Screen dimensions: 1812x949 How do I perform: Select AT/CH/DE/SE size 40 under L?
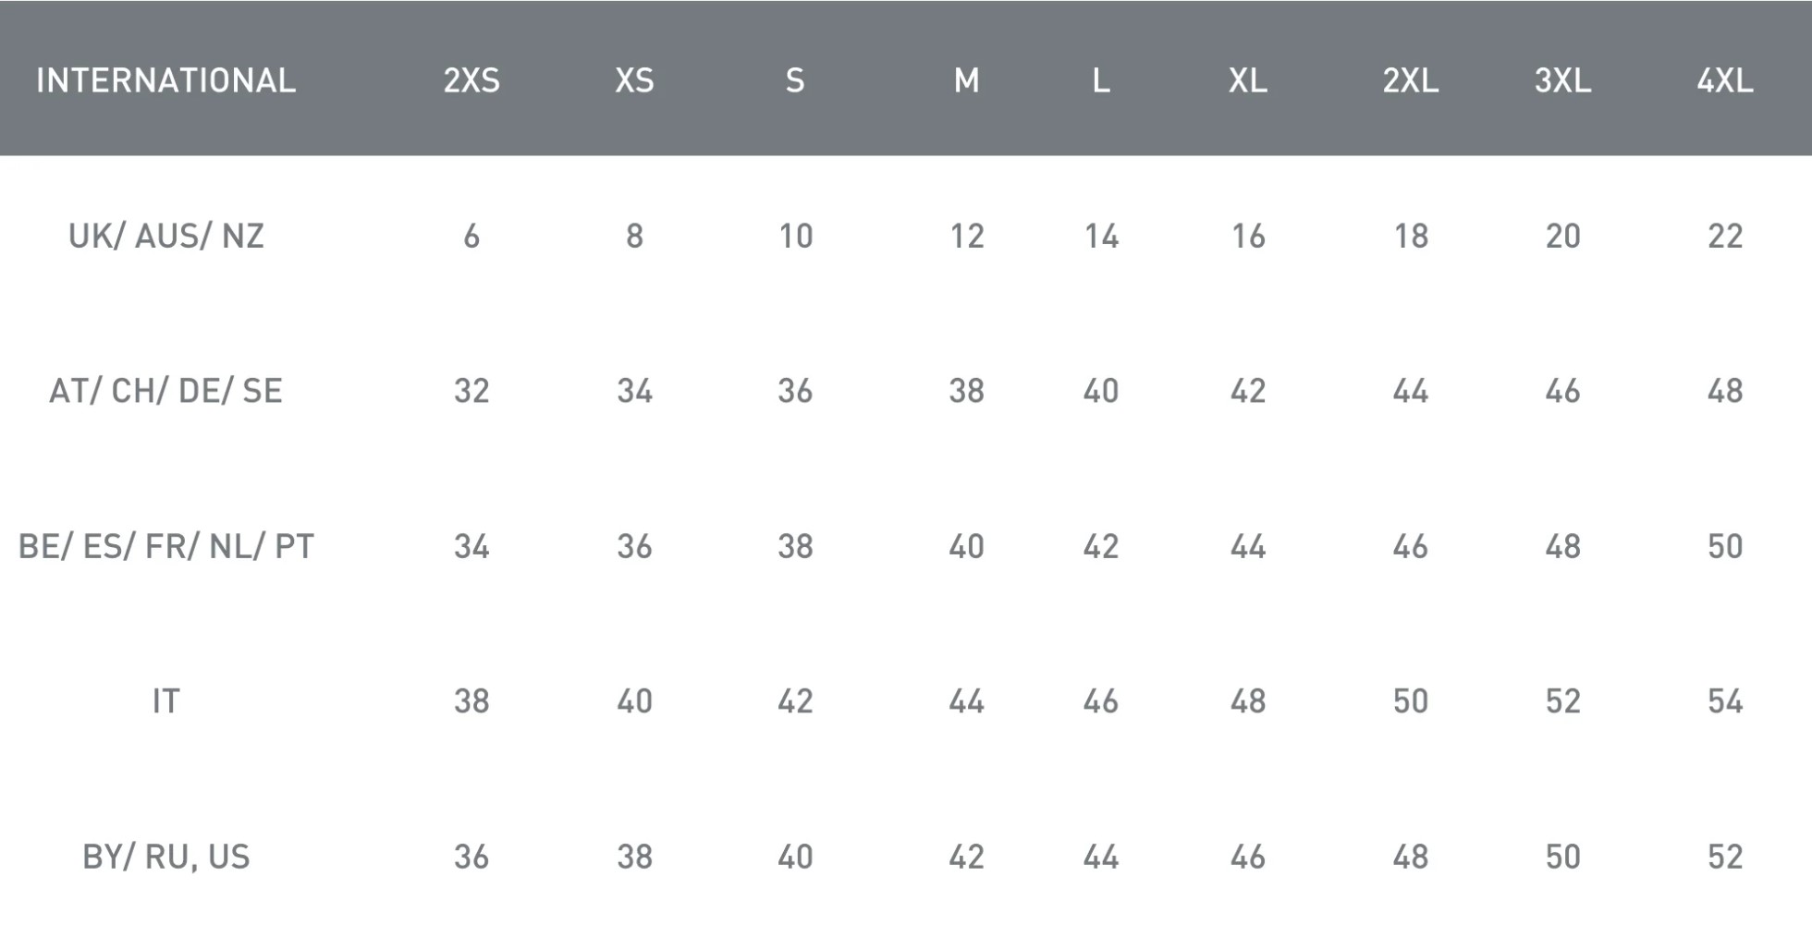click(x=1100, y=391)
